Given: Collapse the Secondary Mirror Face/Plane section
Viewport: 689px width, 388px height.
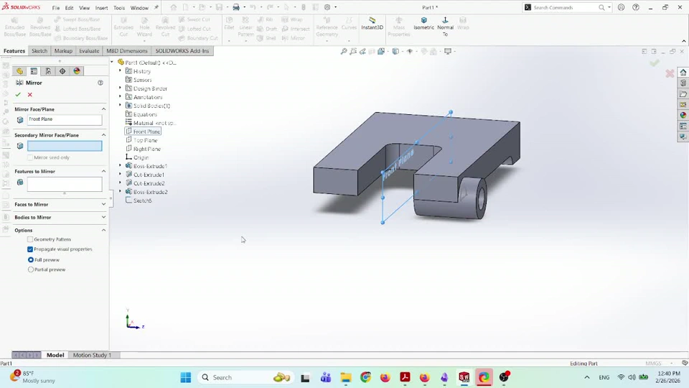Looking at the screenshot, I should (x=103, y=135).
